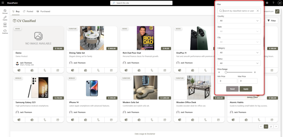The height and width of the screenshot is (137, 283).
Task: Click phone icon on Samsung Galaxy S23 card
Action: coord(44,120)
